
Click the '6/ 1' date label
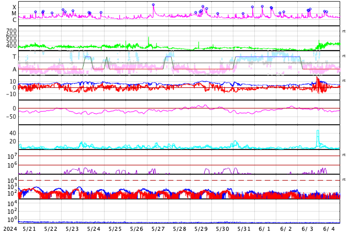[x=264, y=229]
